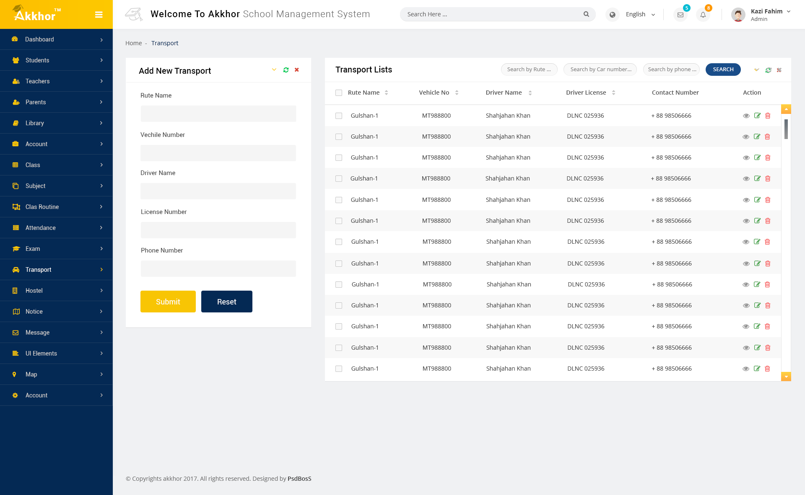Image resolution: width=805 pixels, height=495 pixels.
Task: Focus the Driver Name input field
Action: click(x=218, y=191)
